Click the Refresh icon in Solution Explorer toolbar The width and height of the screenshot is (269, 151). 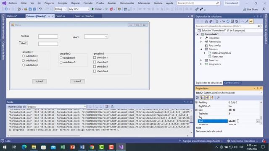click(228, 21)
